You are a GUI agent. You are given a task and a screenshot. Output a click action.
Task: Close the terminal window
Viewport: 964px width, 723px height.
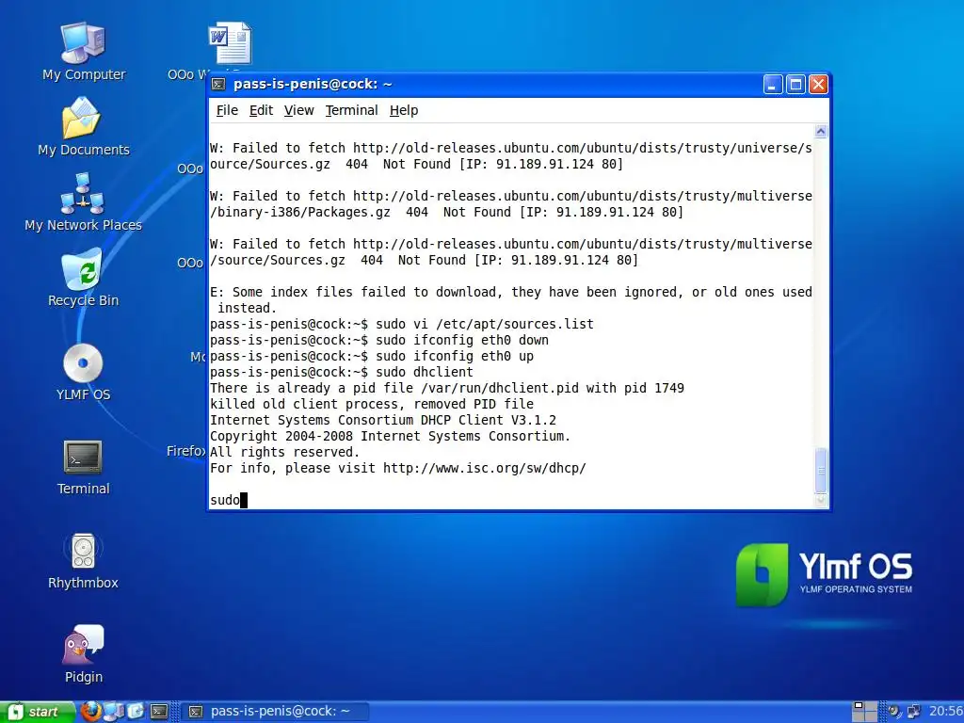(x=818, y=84)
